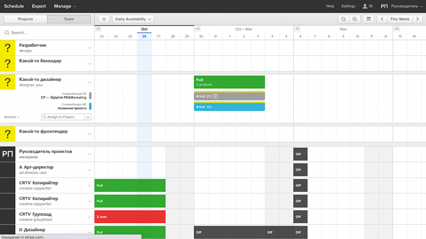Open the Manage menu
Viewport: 426px width, 239px height.
point(65,6)
